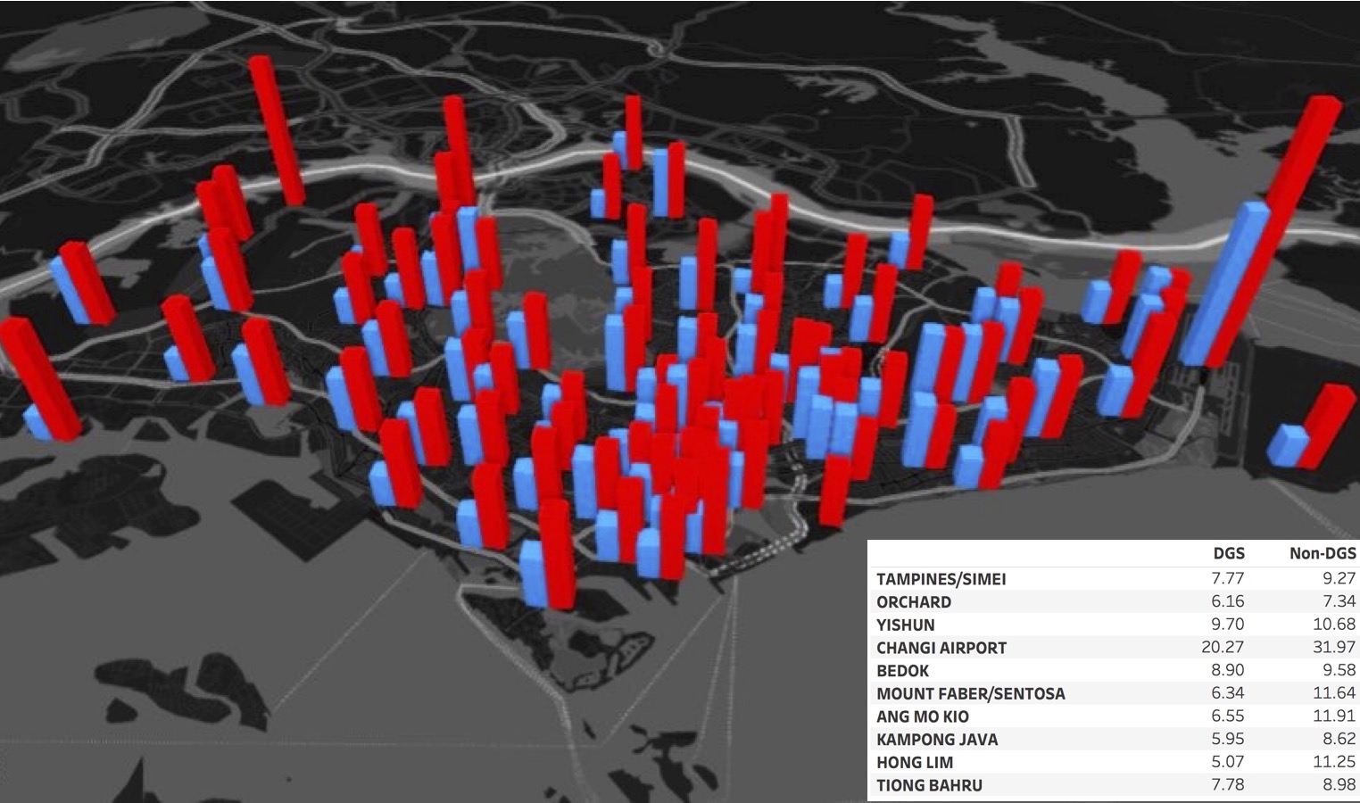Image resolution: width=1360 pixels, height=803 pixels.
Task: Click the Tiong Bahru Non-DGS value 8.98
Action: click(1339, 785)
